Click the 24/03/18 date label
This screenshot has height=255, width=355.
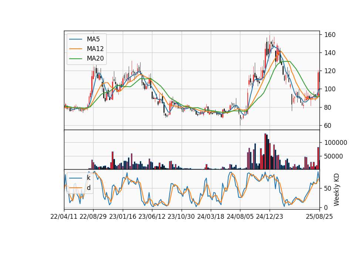pos(211,217)
